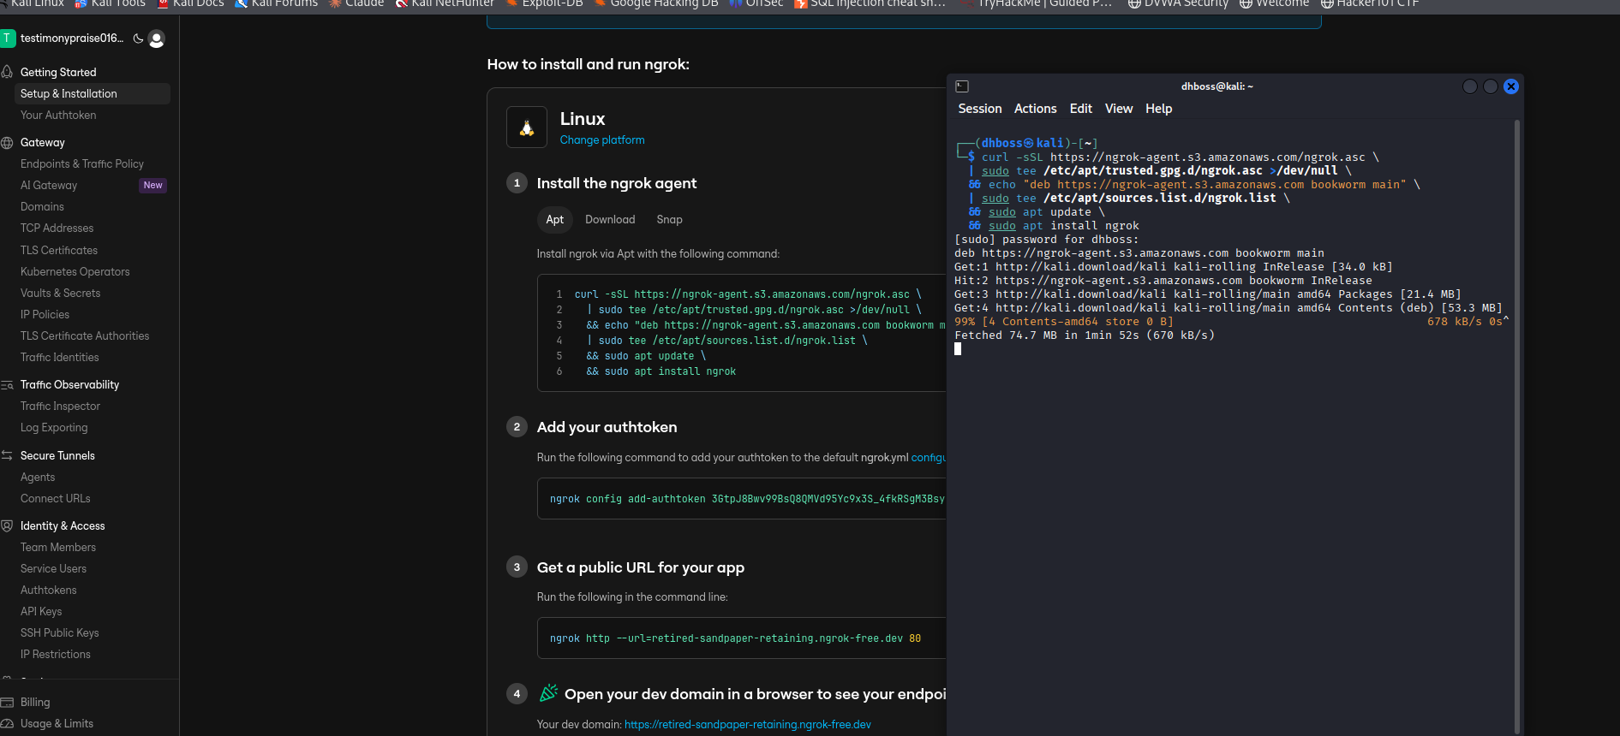
Task: Click the Change platform link
Action: (602, 140)
